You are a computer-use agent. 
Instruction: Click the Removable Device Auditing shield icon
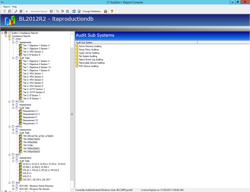pos(77,63)
